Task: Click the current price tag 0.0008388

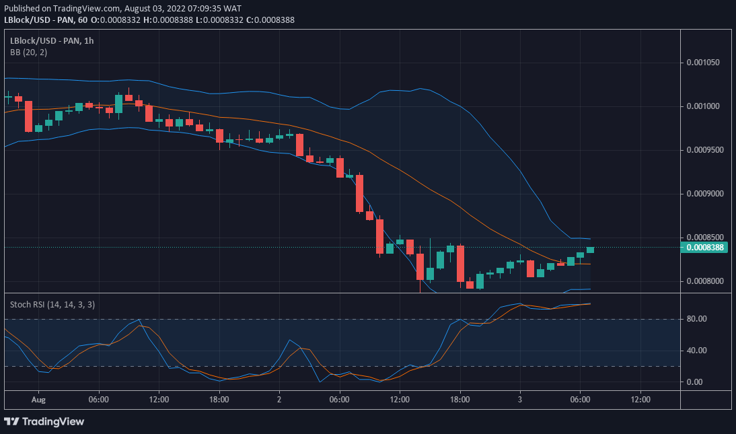Action: pyautogui.click(x=704, y=247)
